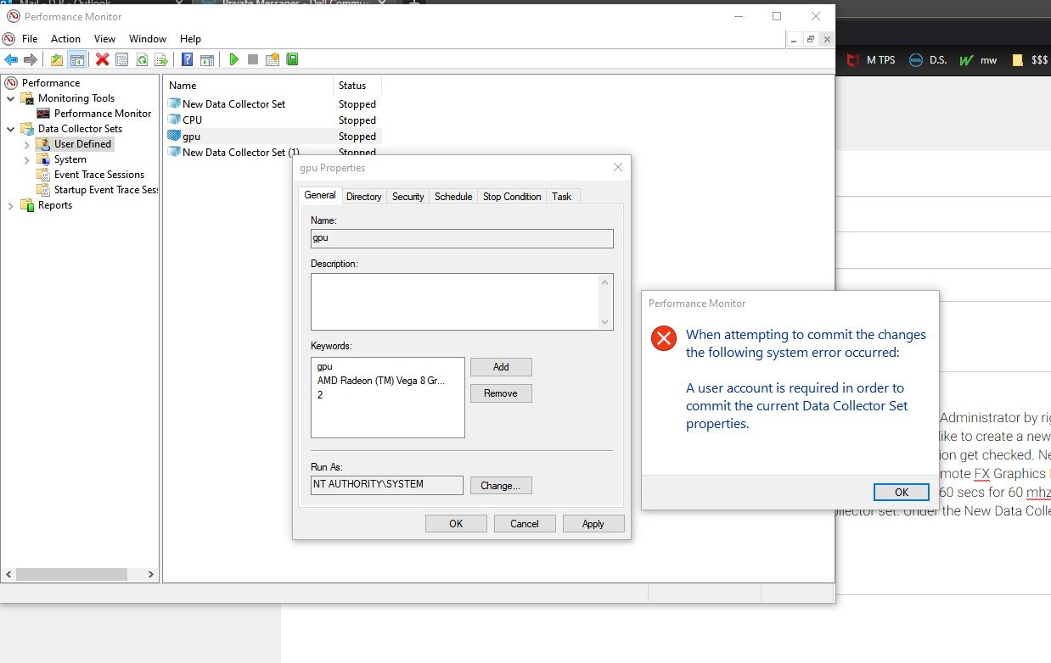This screenshot has height=663, width=1051.
Task: Click the Change... button for Run As
Action: [501, 486]
